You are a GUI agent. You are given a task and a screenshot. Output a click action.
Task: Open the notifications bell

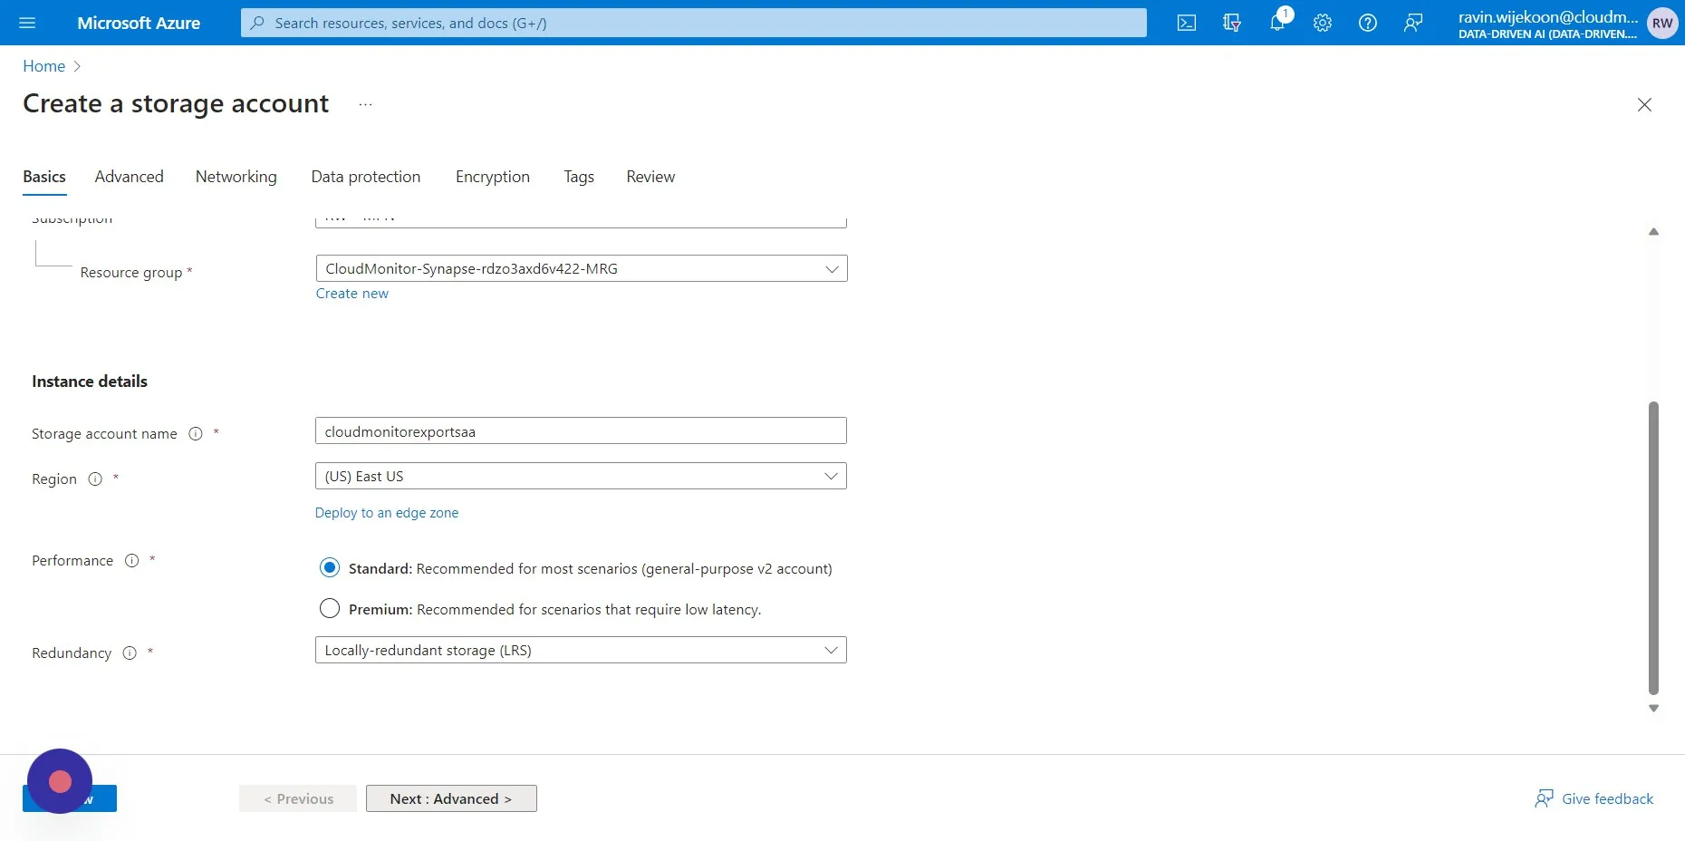[x=1277, y=23]
